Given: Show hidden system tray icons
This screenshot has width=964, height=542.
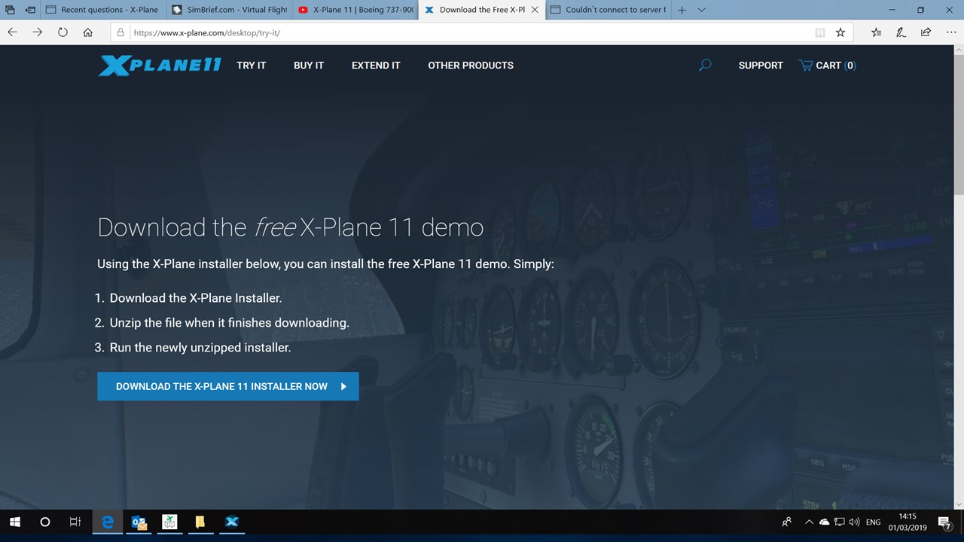Looking at the screenshot, I should [810, 522].
